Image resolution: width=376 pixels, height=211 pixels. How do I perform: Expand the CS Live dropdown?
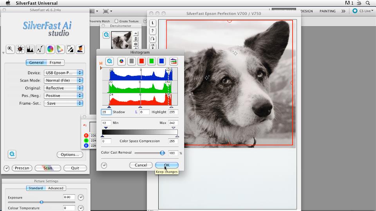tap(372, 11)
